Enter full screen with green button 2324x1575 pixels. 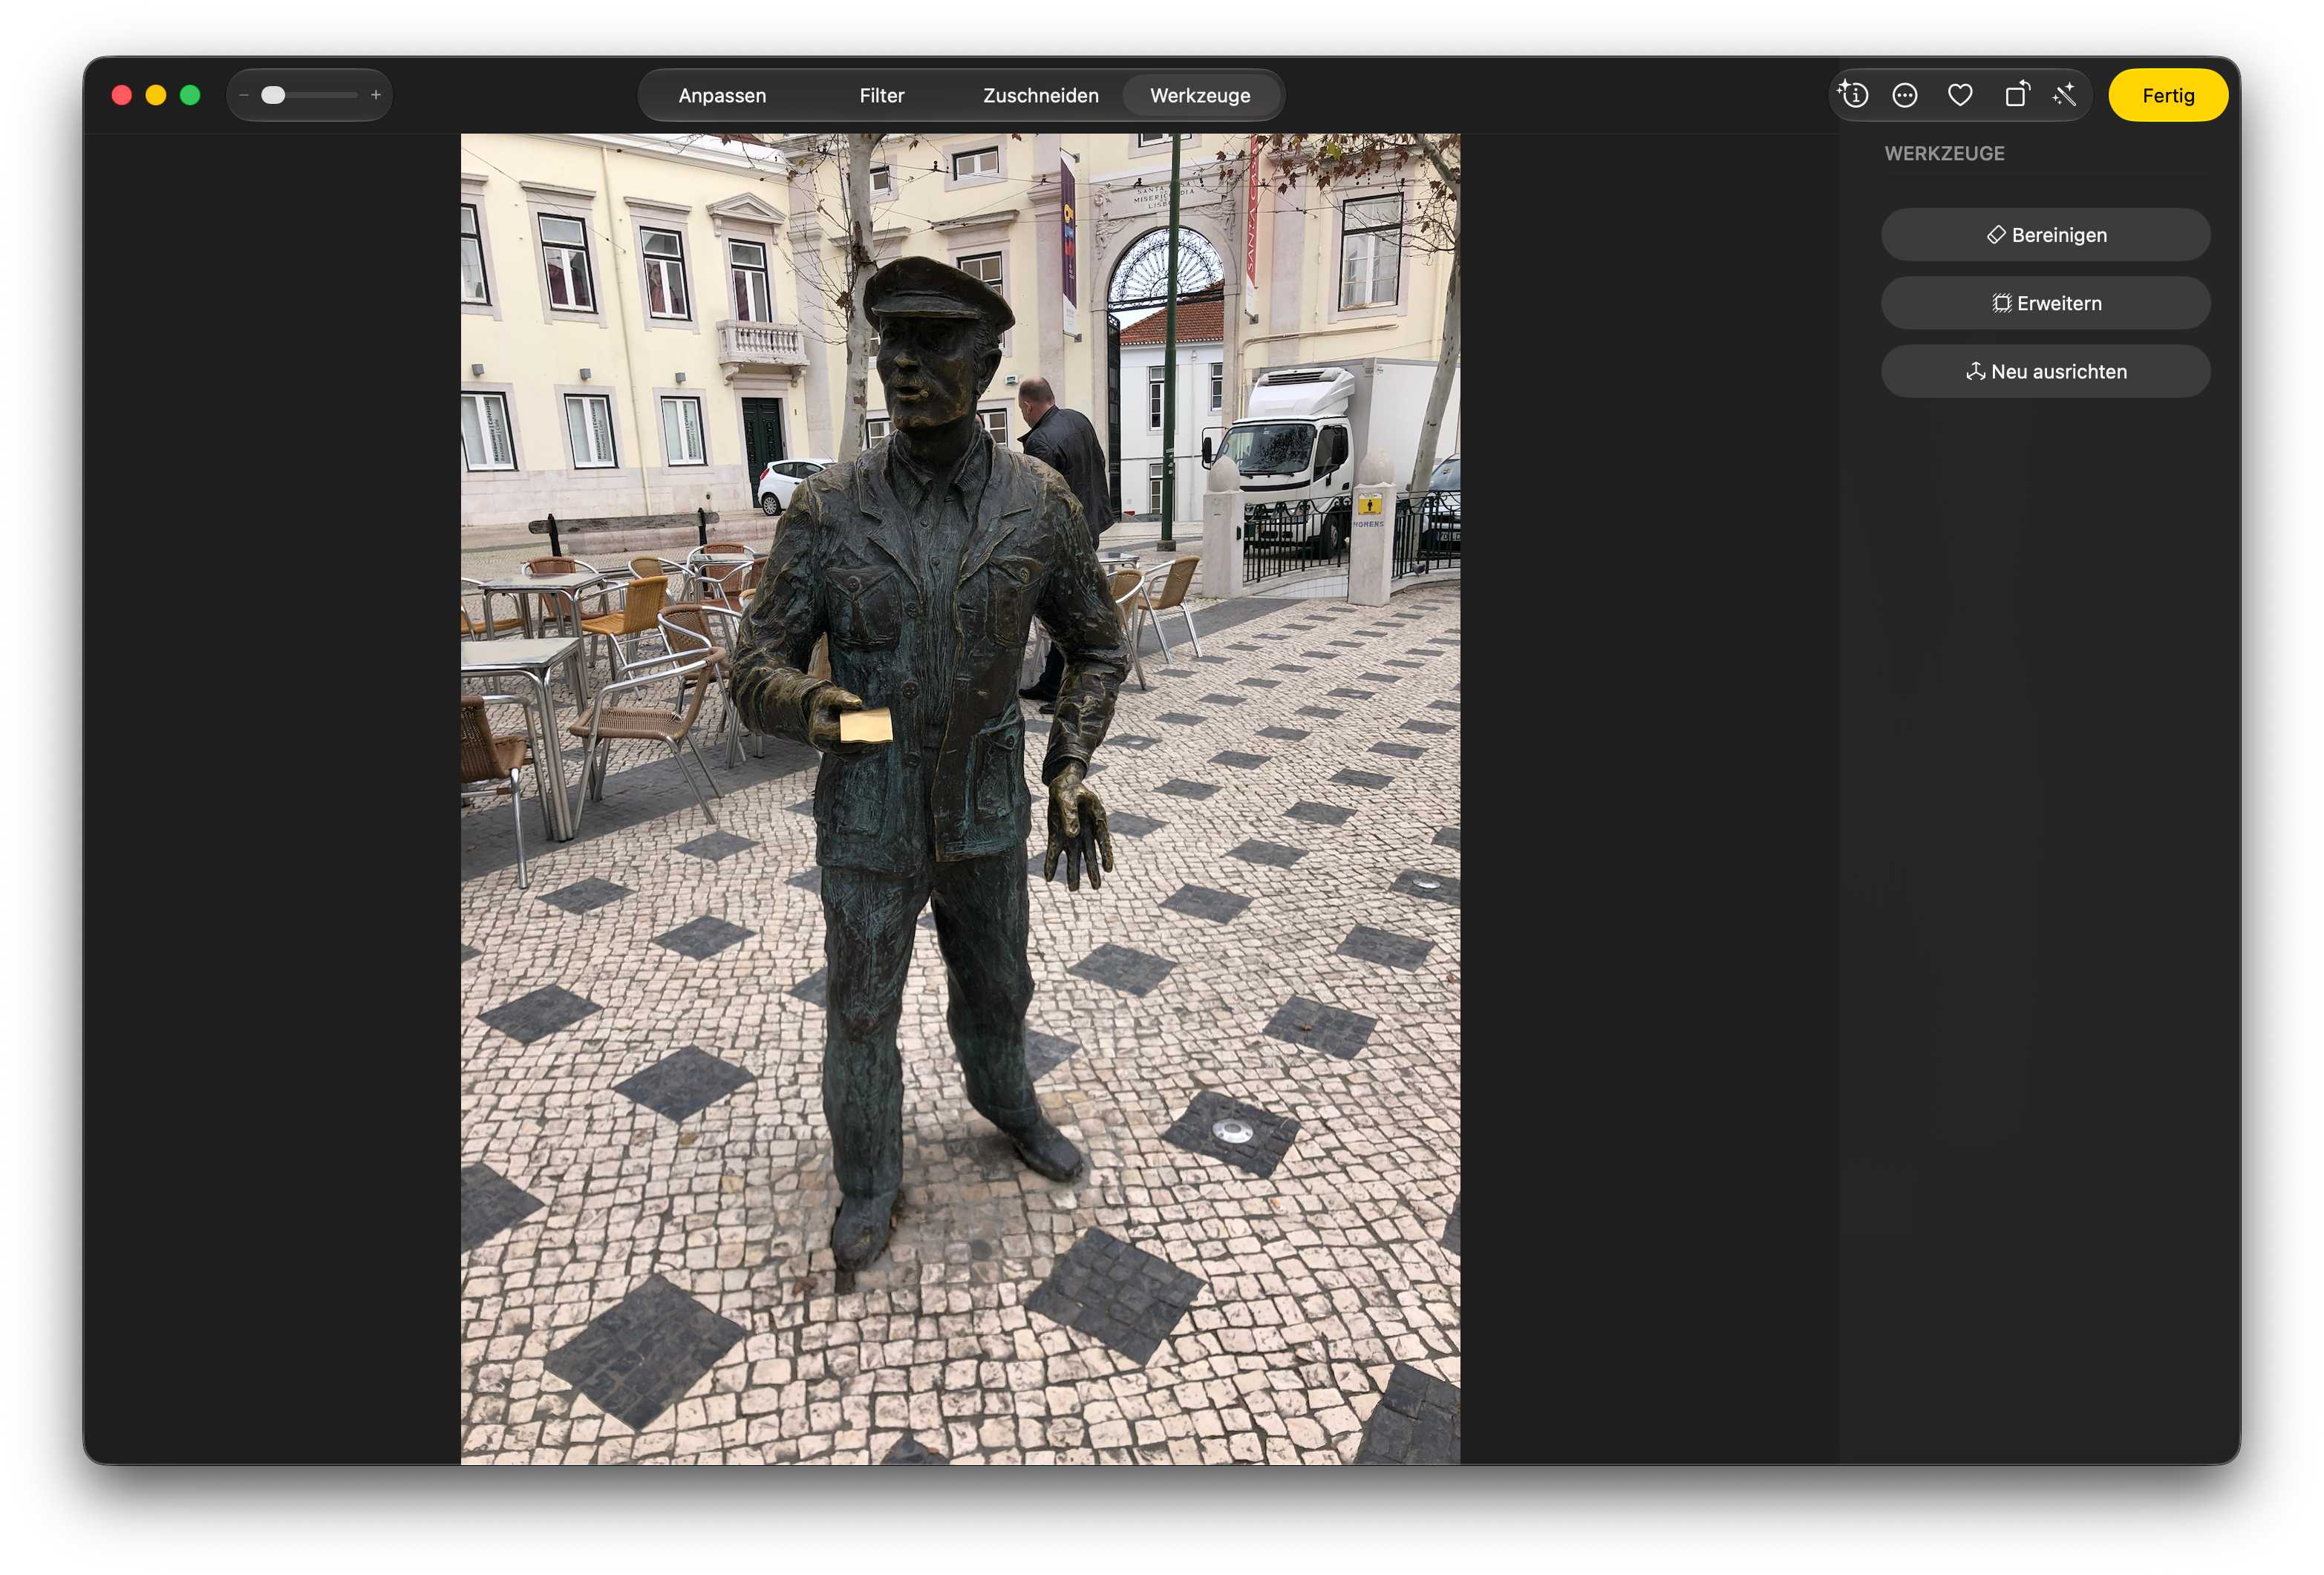pos(190,95)
